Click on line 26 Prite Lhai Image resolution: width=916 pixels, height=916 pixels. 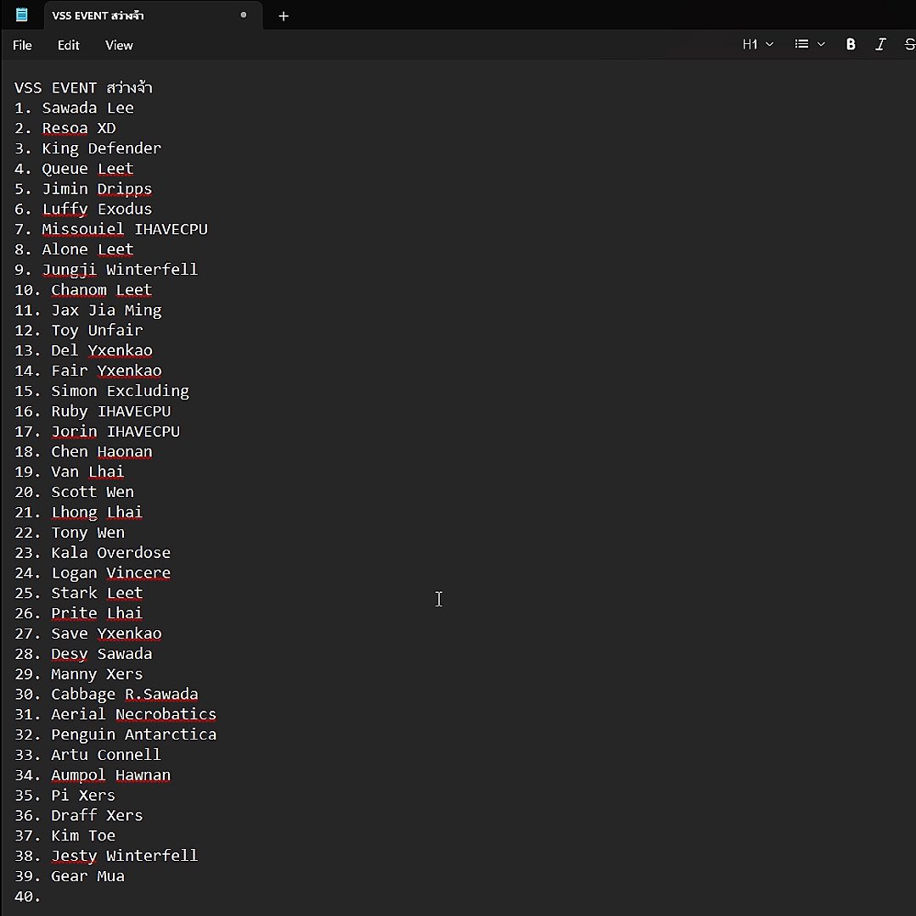[79, 613]
